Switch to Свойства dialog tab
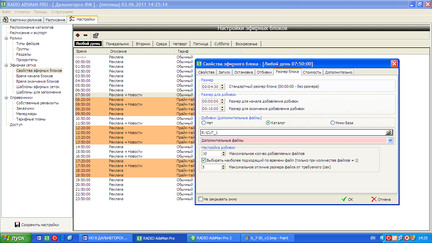Screen dimensions: 432x243 click(206, 72)
